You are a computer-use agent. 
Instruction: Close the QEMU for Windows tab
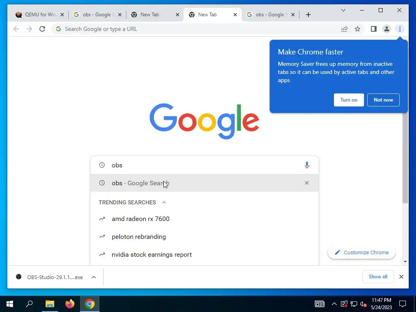[x=62, y=15]
